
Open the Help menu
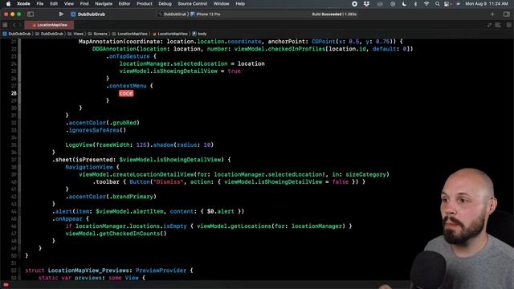pyautogui.click(x=240, y=3)
